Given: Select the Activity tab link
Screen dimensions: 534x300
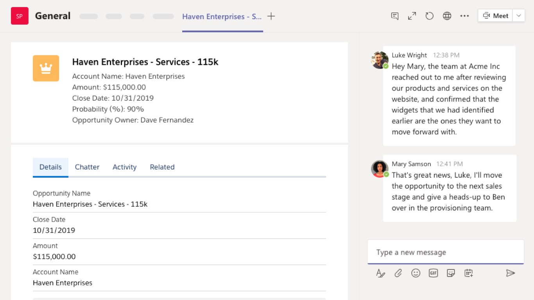Looking at the screenshot, I should pyautogui.click(x=124, y=167).
